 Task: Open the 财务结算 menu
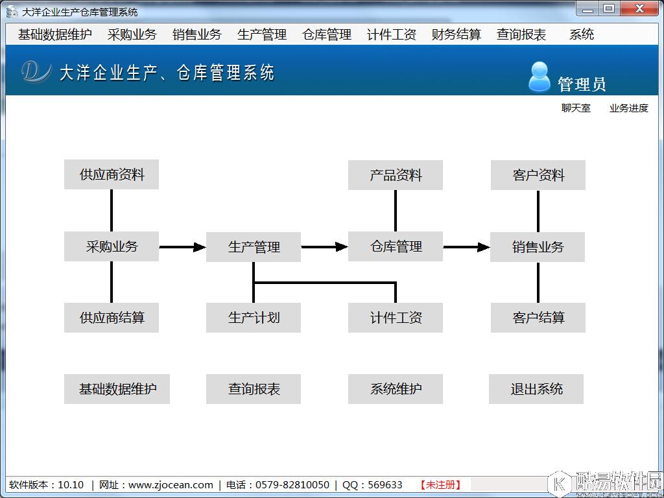coord(455,34)
